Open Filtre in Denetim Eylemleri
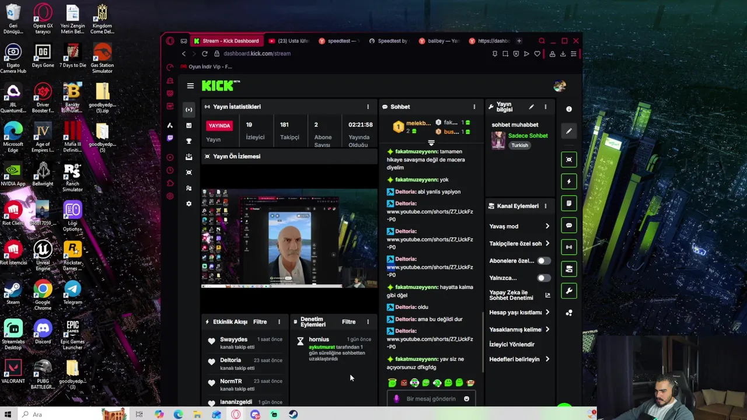Image resolution: width=747 pixels, height=420 pixels. tap(348, 321)
